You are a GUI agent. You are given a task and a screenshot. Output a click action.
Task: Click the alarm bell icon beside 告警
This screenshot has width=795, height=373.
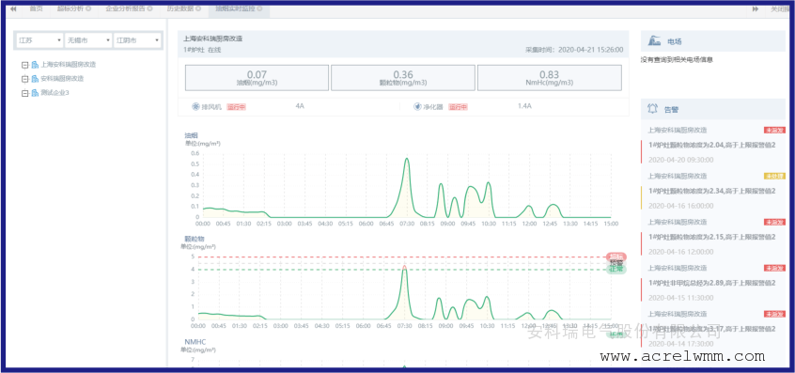pos(652,108)
